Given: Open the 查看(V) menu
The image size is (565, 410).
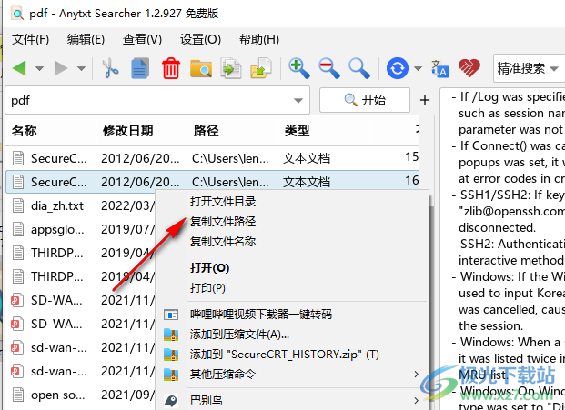Looking at the screenshot, I should point(142,39).
